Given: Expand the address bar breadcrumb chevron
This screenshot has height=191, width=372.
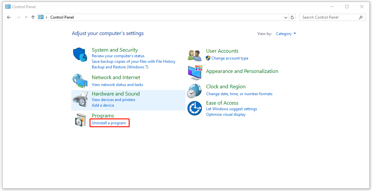Looking at the screenshot, I should tap(46, 17).
